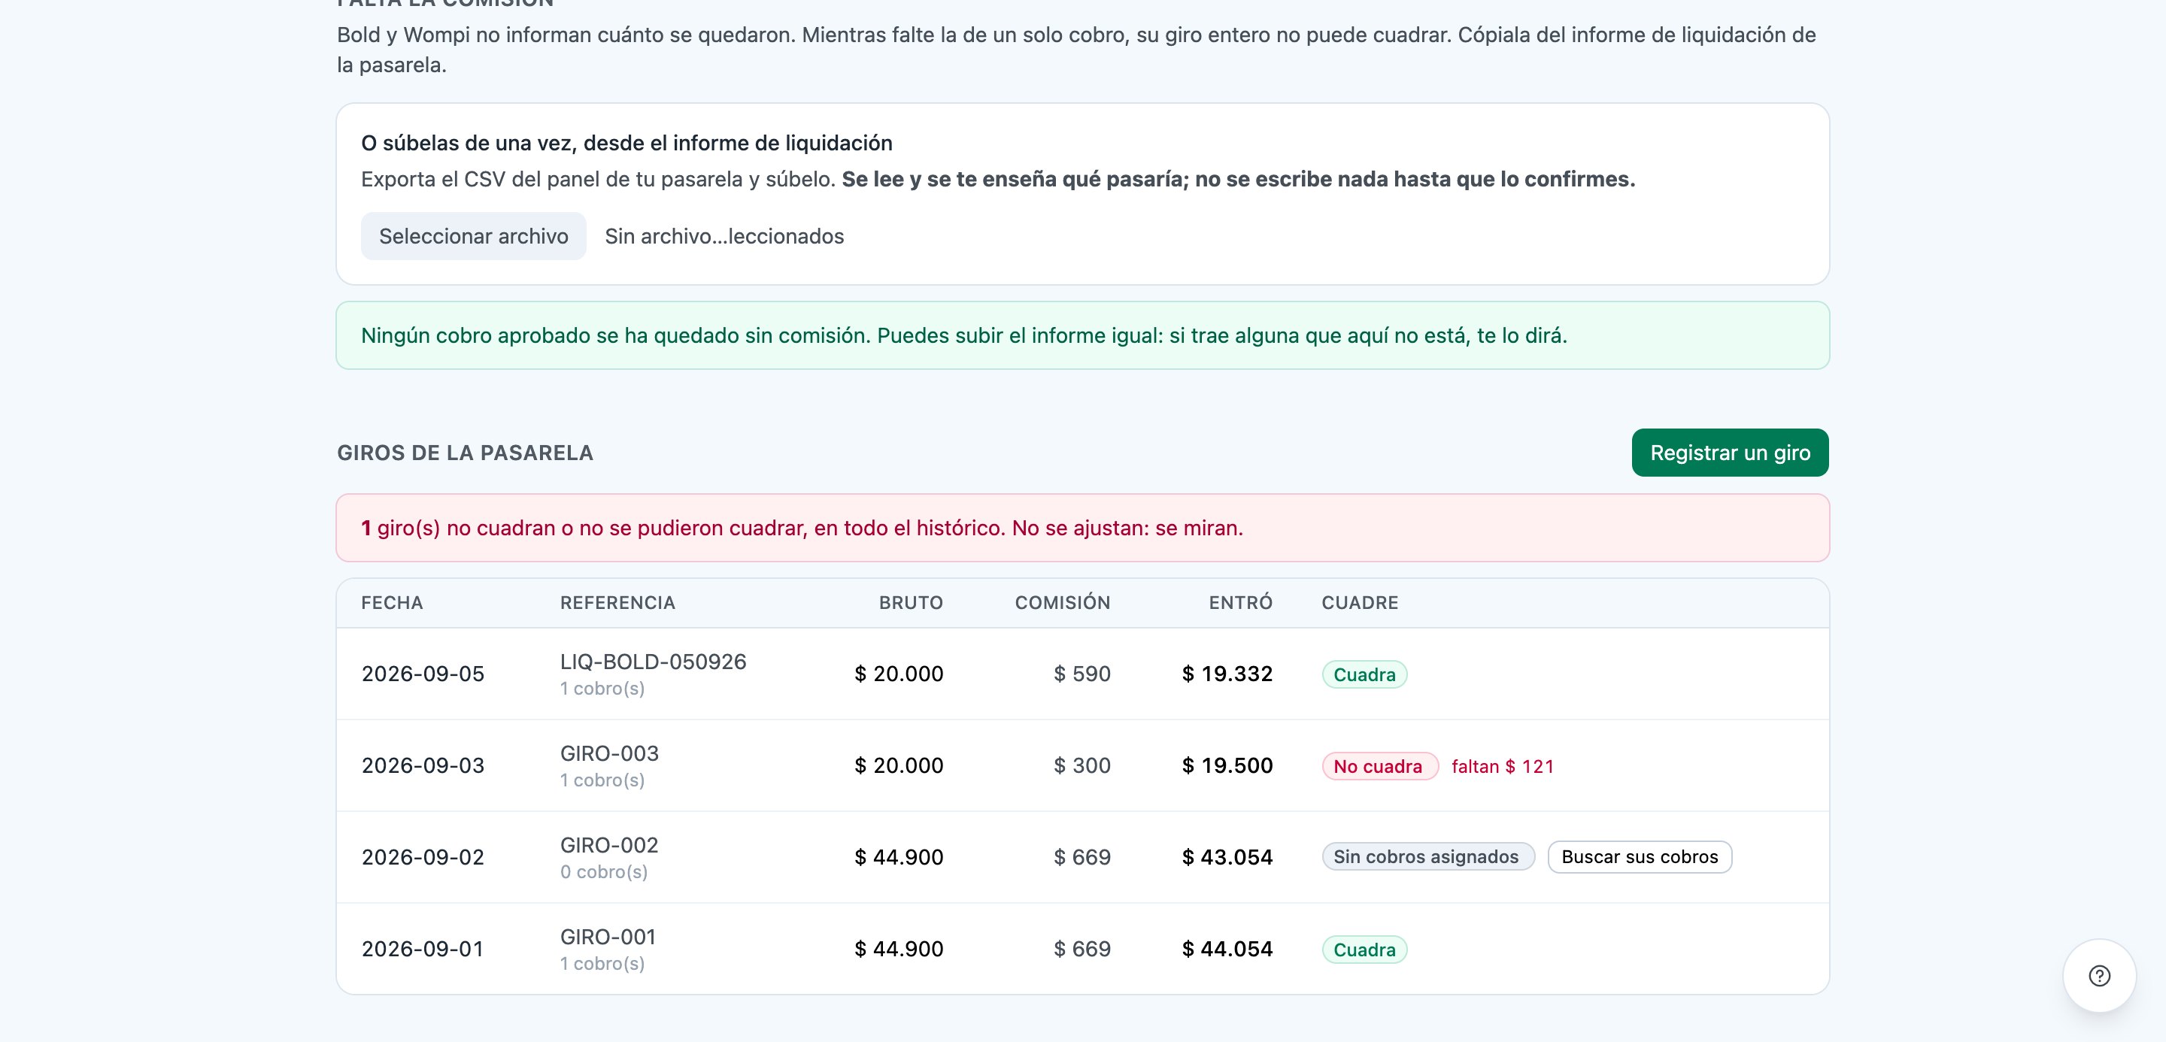Click the entered amount $ 19.500

click(x=1227, y=765)
